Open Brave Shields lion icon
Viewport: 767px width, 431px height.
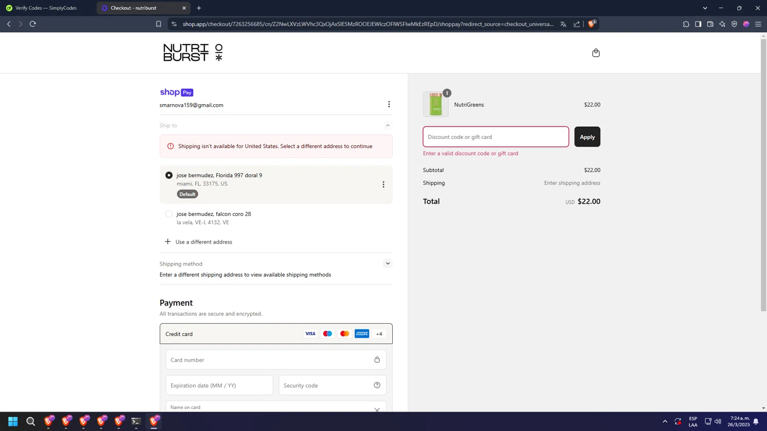point(592,23)
